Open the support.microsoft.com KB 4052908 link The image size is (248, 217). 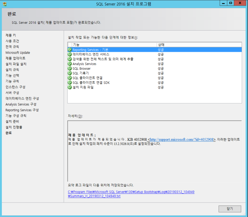[x=182, y=140]
